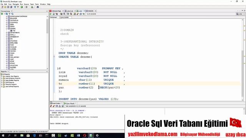Image resolution: width=246 pixels, height=138 pixels.
Task: Expand the EMPLOYEES table node
Action: click(7, 43)
